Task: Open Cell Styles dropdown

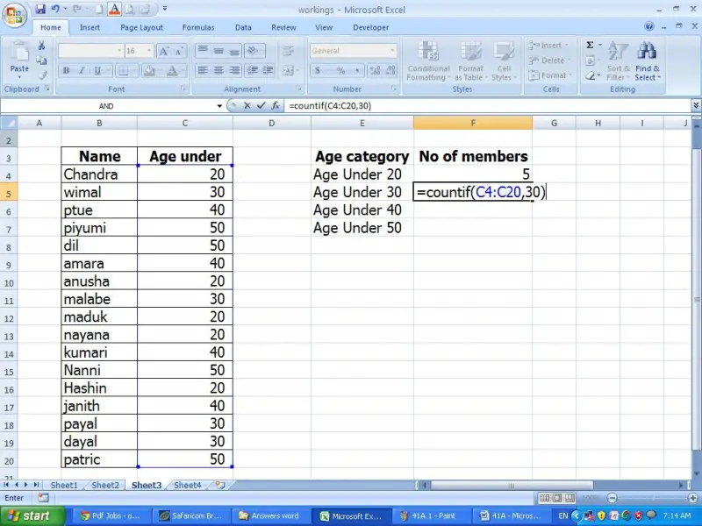Action: click(x=504, y=61)
